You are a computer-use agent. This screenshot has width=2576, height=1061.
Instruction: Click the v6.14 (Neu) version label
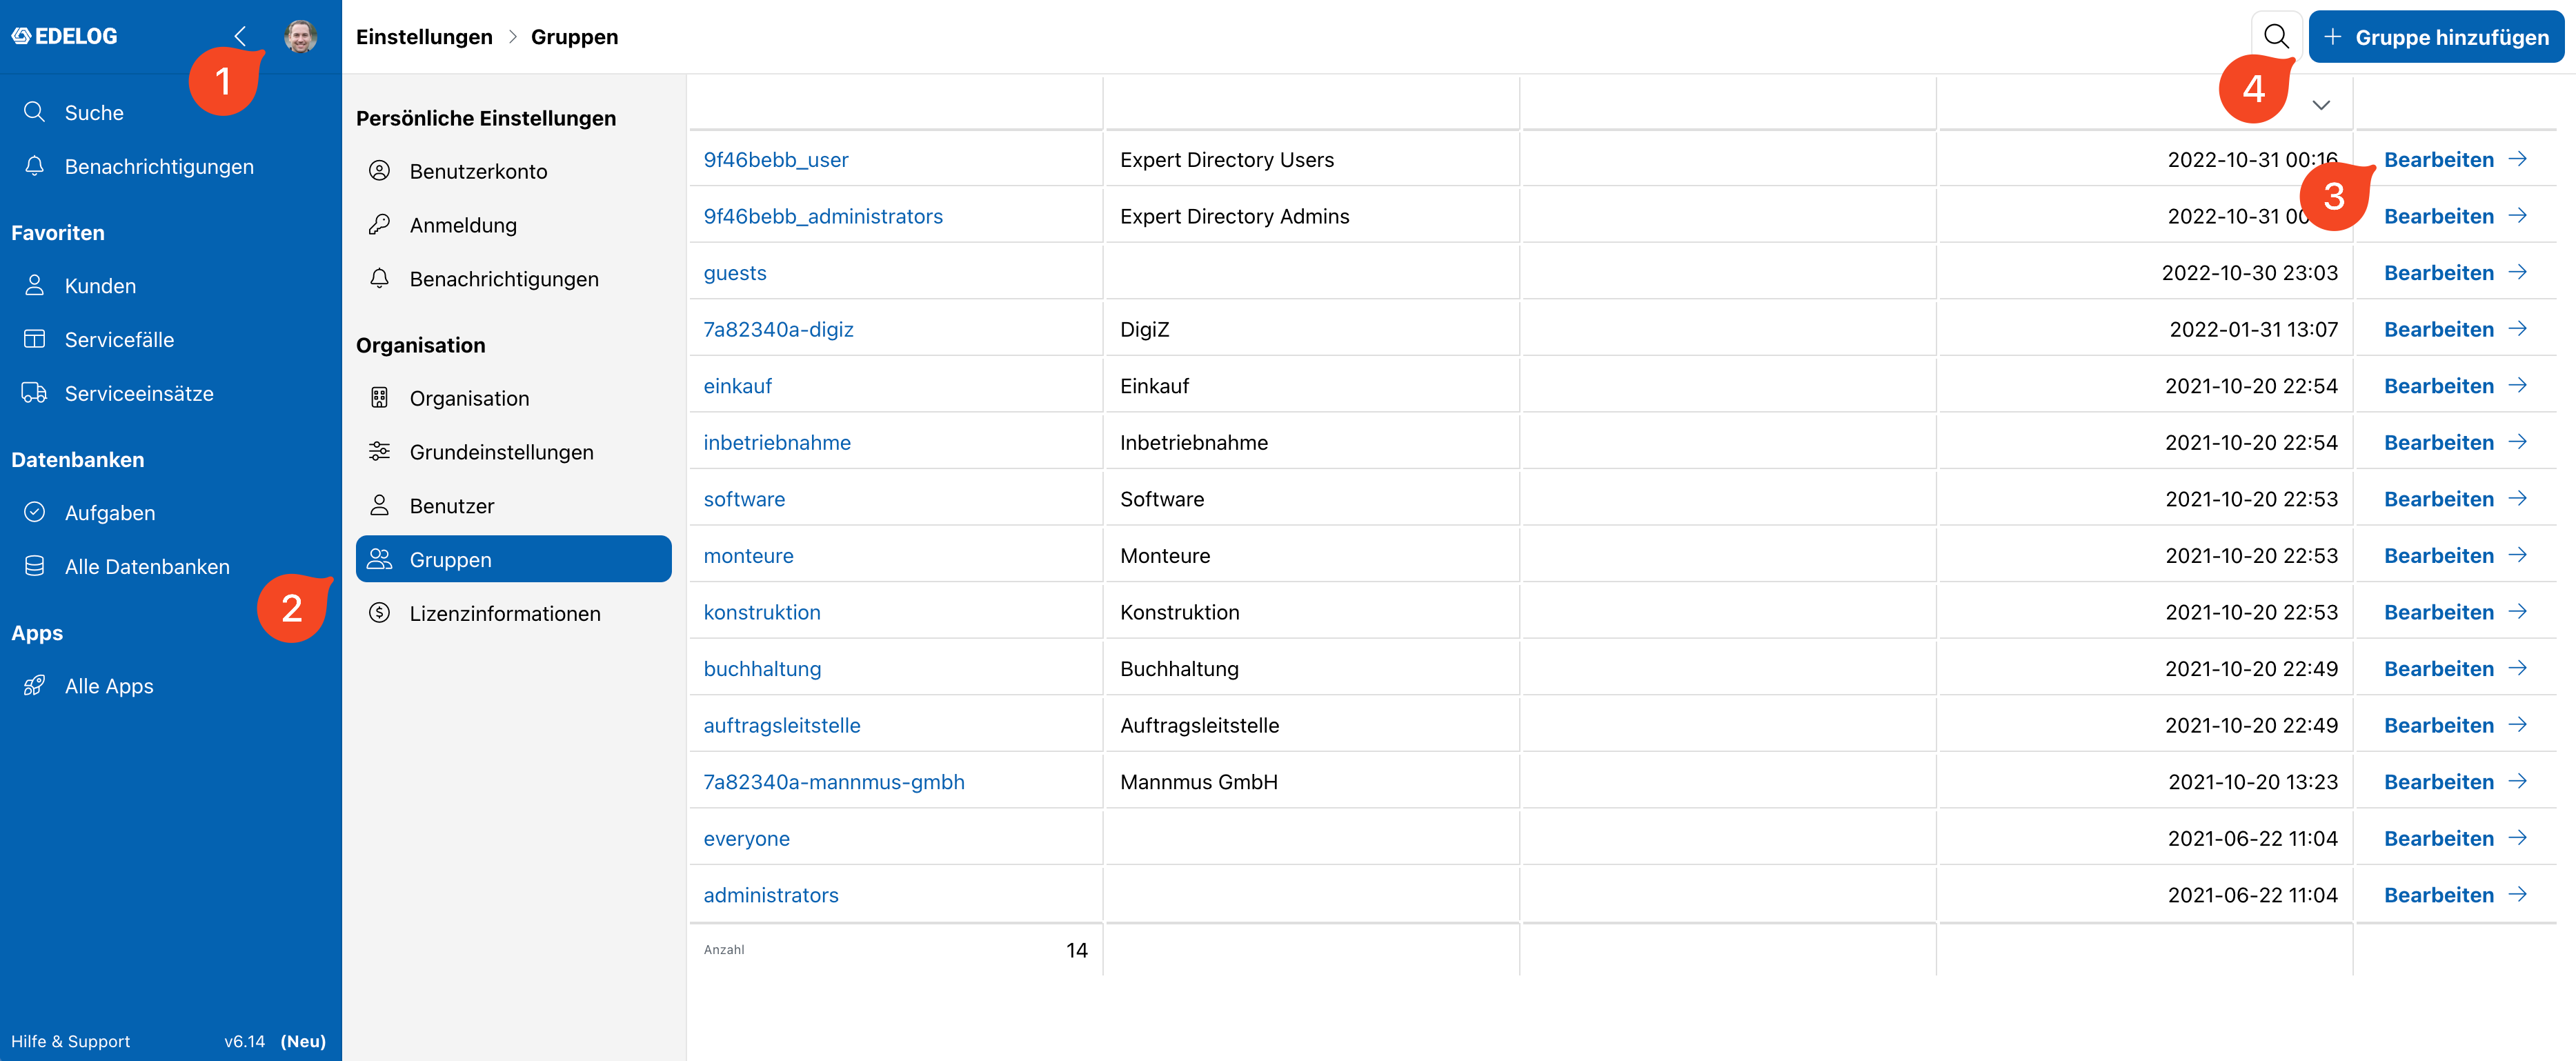click(275, 1041)
